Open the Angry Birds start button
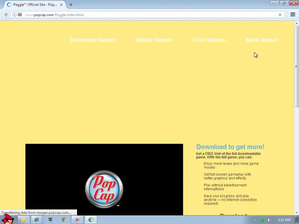299x224 pixels. point(8,219)
